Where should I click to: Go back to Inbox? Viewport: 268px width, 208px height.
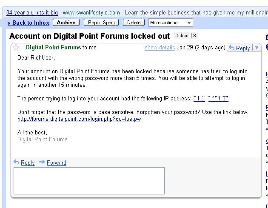click(29, 23)
